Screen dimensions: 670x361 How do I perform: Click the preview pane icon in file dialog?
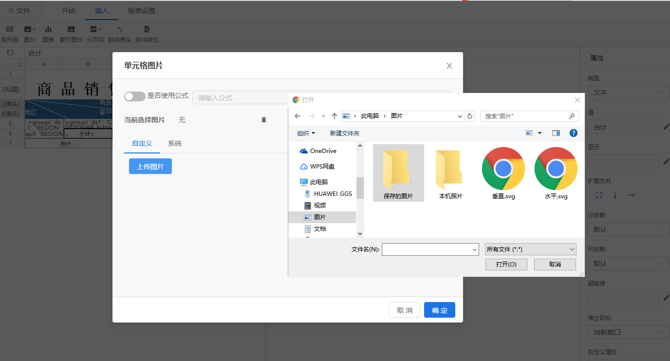556,133
